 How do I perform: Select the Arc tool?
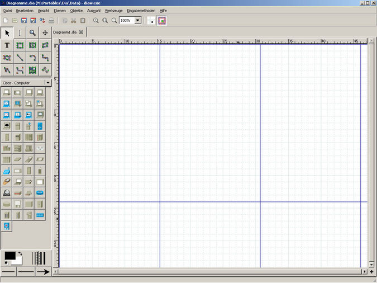coord(32,58)
